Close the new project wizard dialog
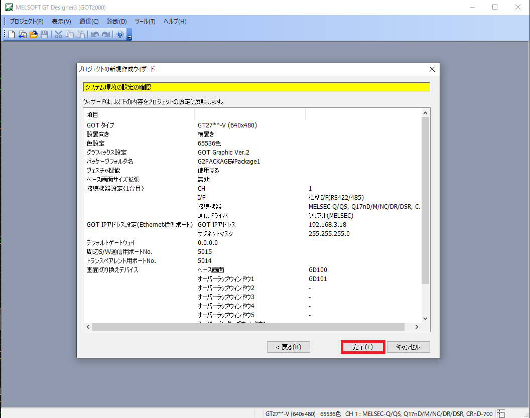The image size is (530, 418). [432, 69]
